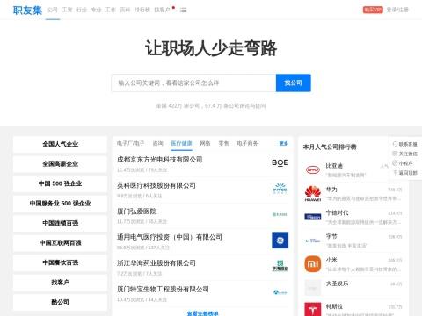The height and width of the screenshot is (316, 422).
Task: Open the 中国互联网百强 sidebar entry
Action: coord(60,243)
